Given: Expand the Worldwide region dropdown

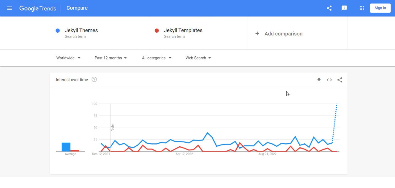Looking at the screenshot, I should 68,58.
